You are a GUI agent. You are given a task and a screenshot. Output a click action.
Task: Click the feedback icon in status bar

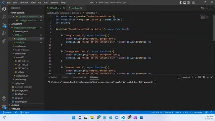[206, 113]
